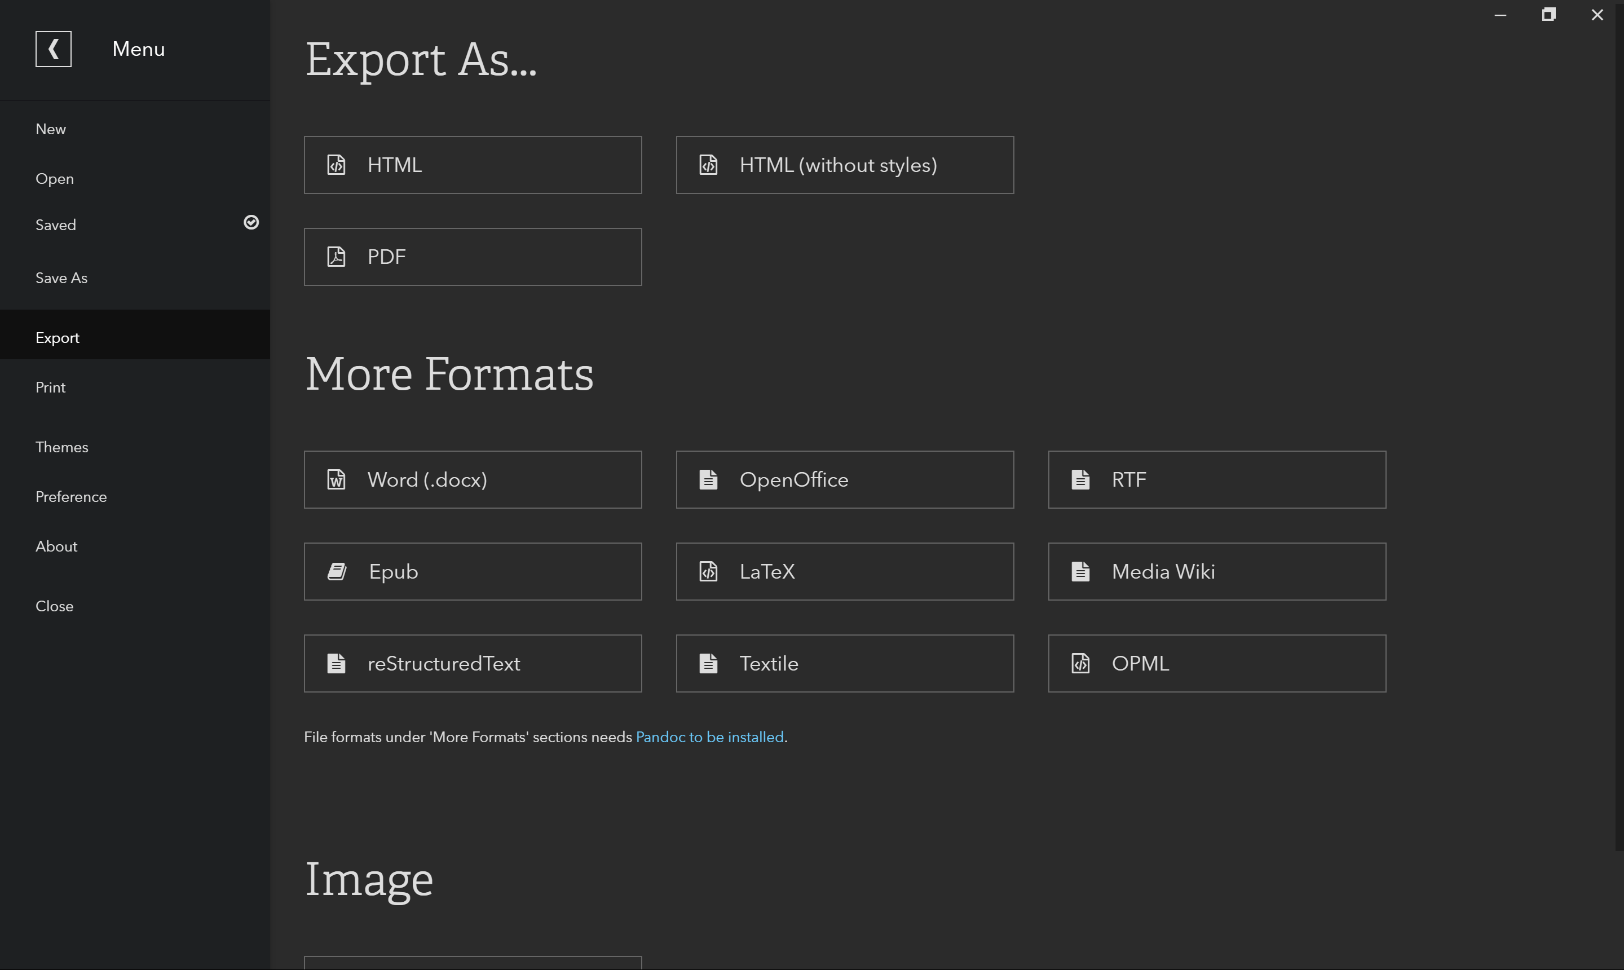This screenshot has width=1624, height=970.
Task: Export as reStructuredText
Action: tap(473, 663)
